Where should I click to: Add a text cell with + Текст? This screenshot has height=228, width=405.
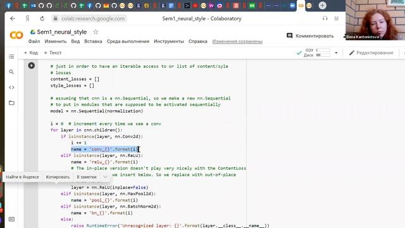tap(53, 53)
